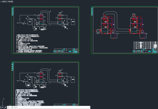Open the top view (俯视) view controls menu

[4, 1]
